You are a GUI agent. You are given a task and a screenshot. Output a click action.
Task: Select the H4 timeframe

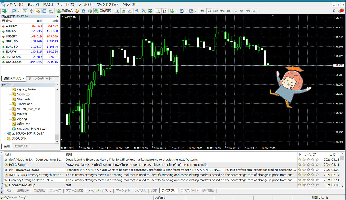click(235, 11)
